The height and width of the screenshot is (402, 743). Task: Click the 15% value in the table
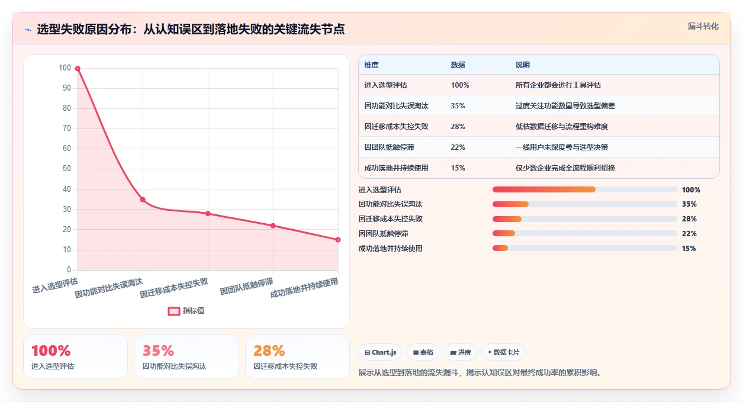tap(458, 168)
